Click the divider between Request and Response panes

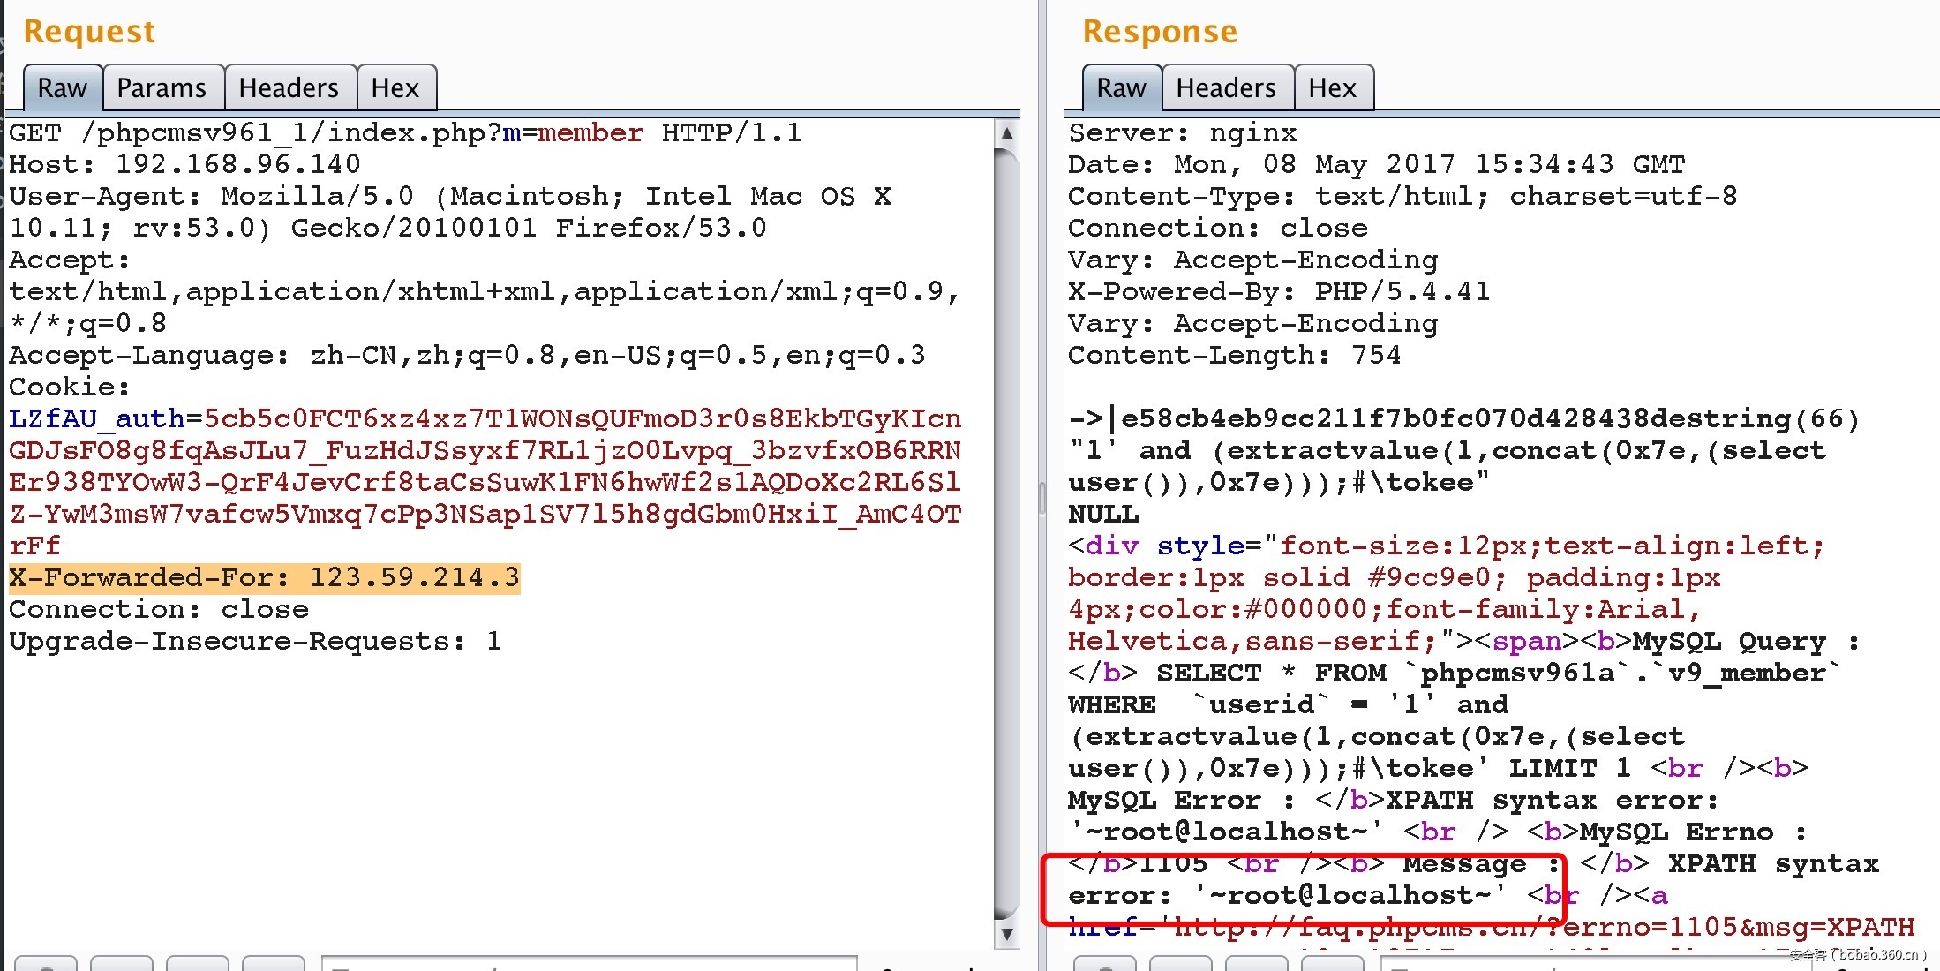click(1042, 499)
